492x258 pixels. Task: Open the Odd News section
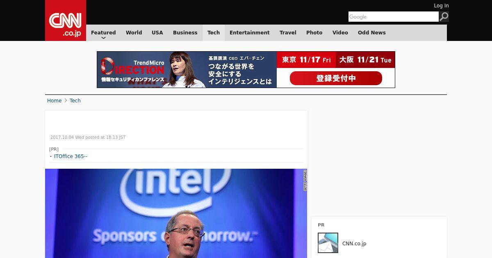click(x=372, y=33)
